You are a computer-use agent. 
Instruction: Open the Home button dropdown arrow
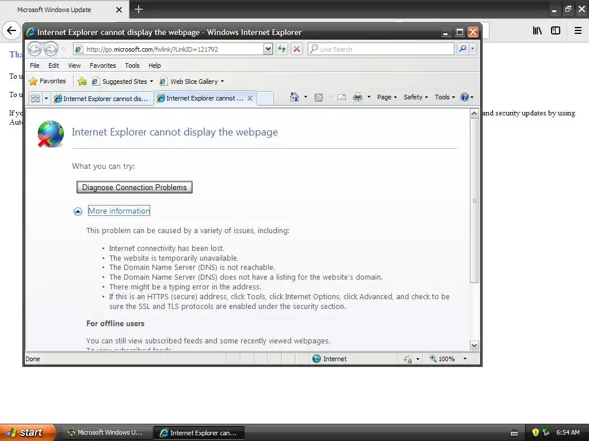[305, 97]
